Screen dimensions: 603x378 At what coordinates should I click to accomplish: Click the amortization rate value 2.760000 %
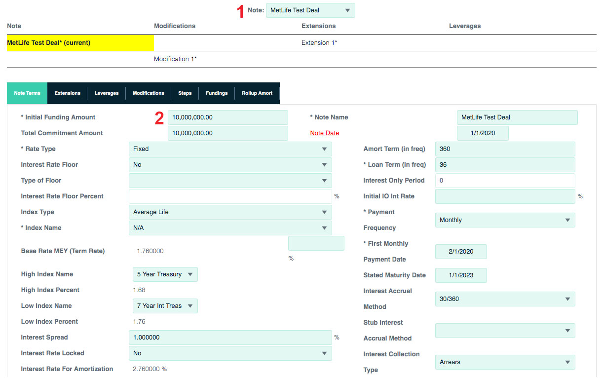tap(150, 369)
